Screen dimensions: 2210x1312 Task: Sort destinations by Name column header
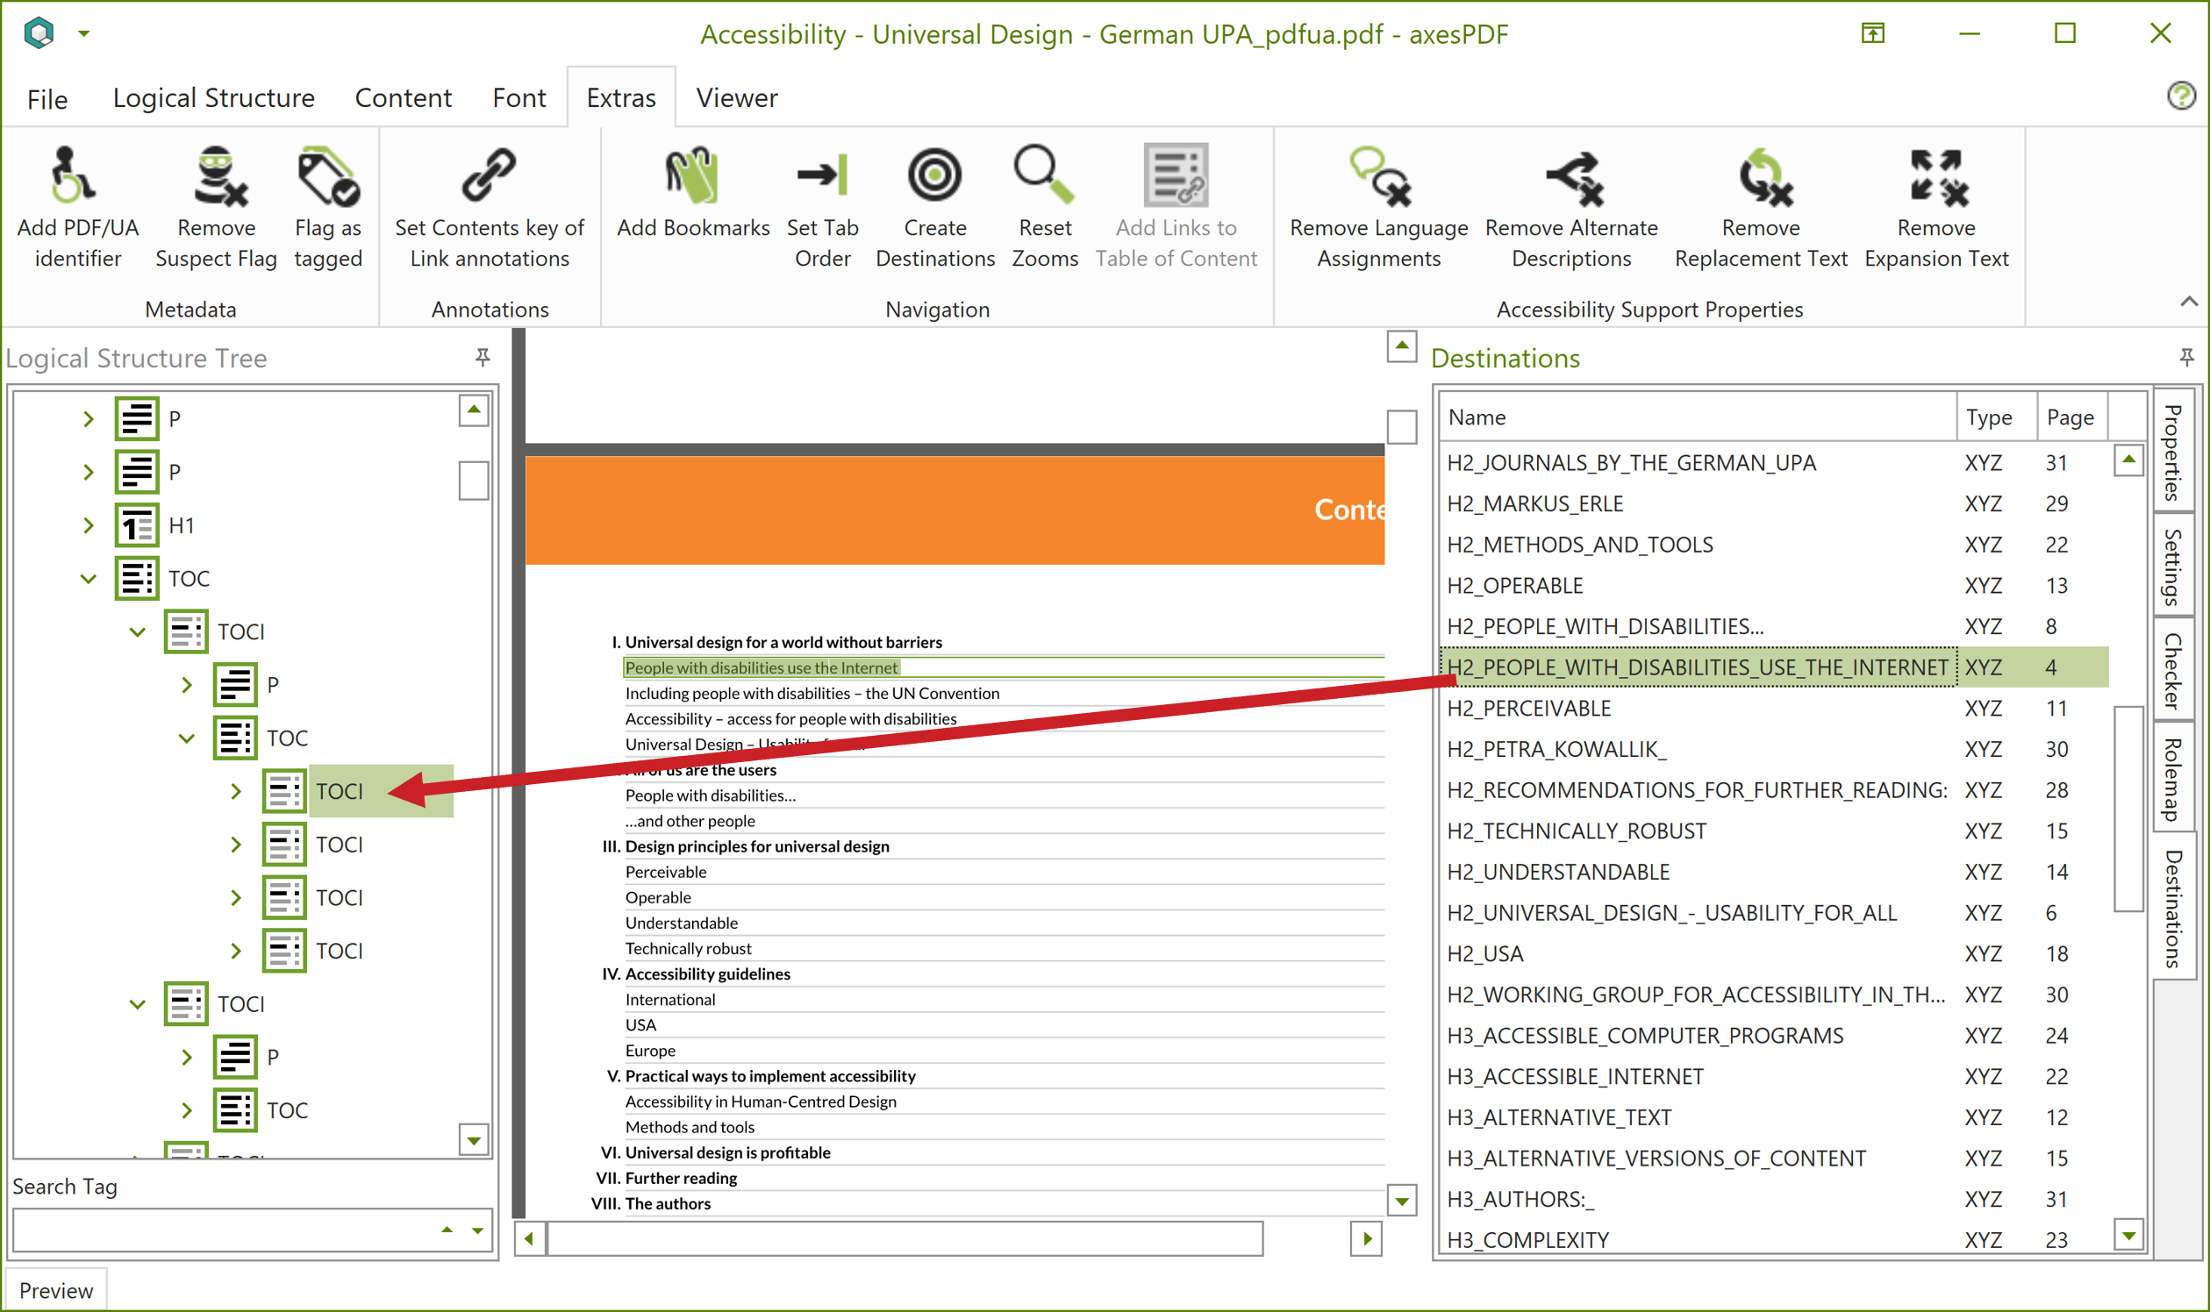1698,417
